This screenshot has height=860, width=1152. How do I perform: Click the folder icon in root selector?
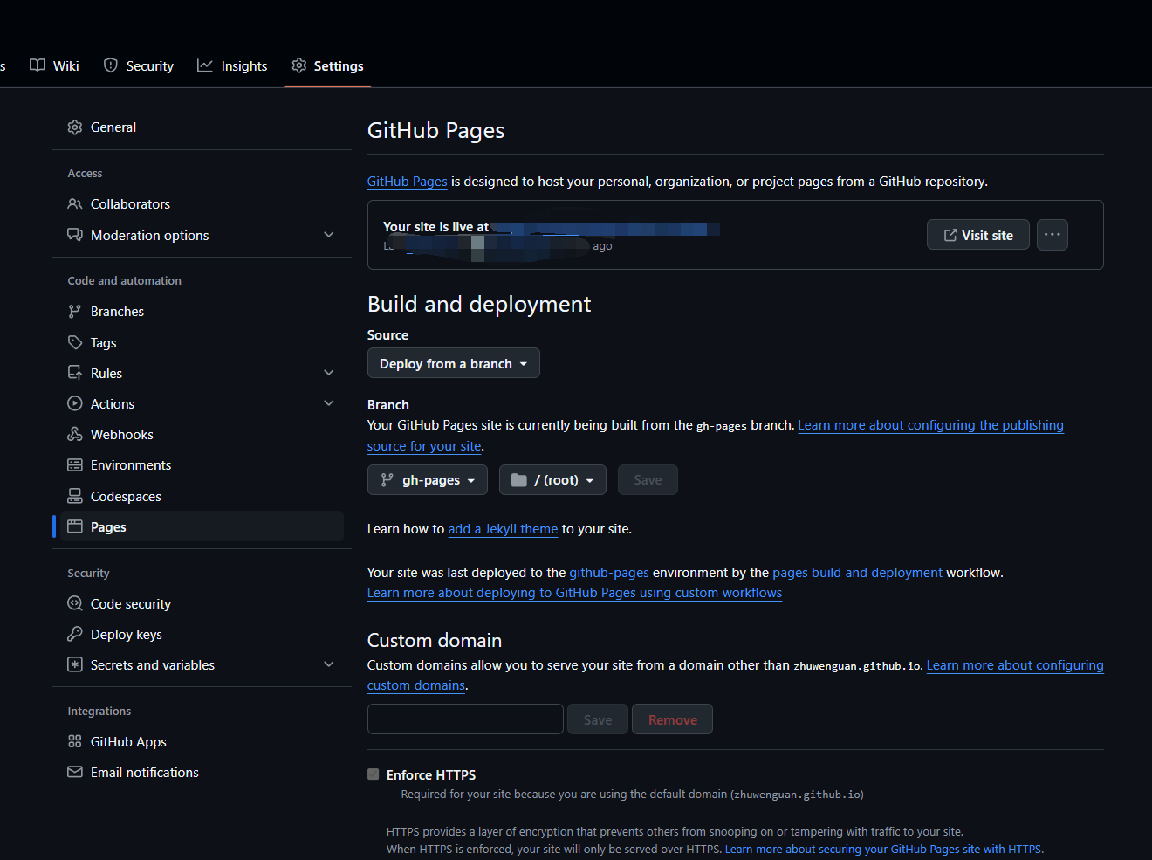click(519, 480)
